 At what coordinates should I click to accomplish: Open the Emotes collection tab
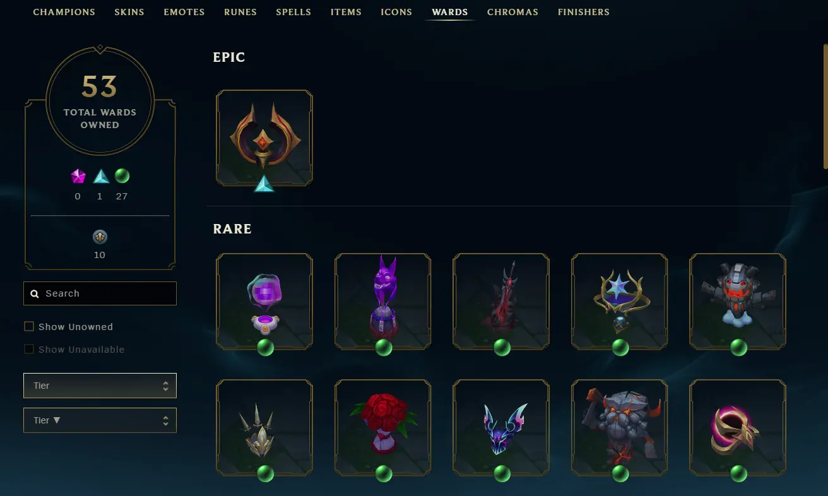coord(184,12)
